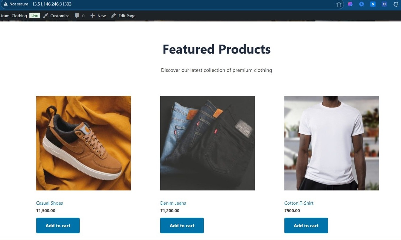Open the comments bubble icon in admin bar
This screenshot has height=240, width=401.
coord(77,16)
